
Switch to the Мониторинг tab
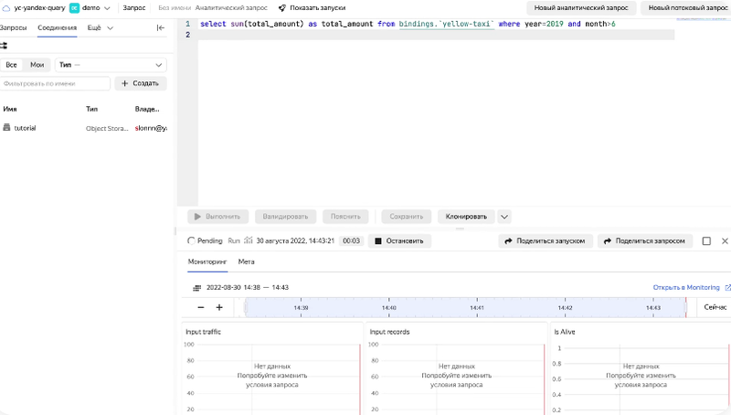[x=207, y=261]
